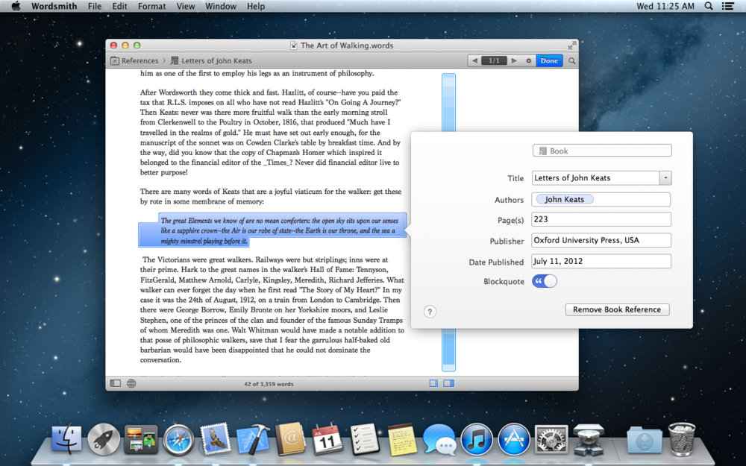The height and width of the screenshot is (466, 746).
Task: Click the Date Published field
Action: coord(601,261)
